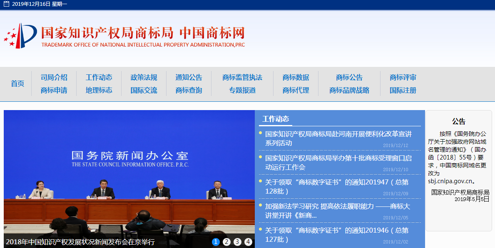Go to 商标查询 trademark search
Screen dimensions: 495x248
point(189,90)
